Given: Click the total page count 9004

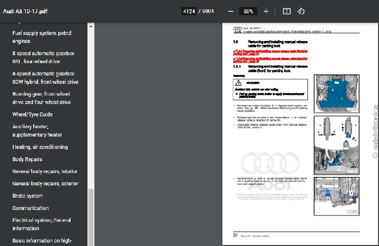Looking at the screenshot, I should [x=208, y=11].
